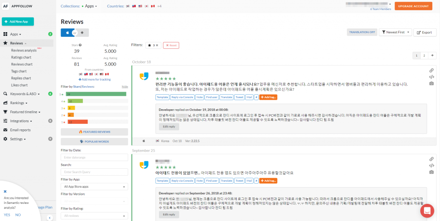Click the hashtag button on first review

click(x=257, y=97)
